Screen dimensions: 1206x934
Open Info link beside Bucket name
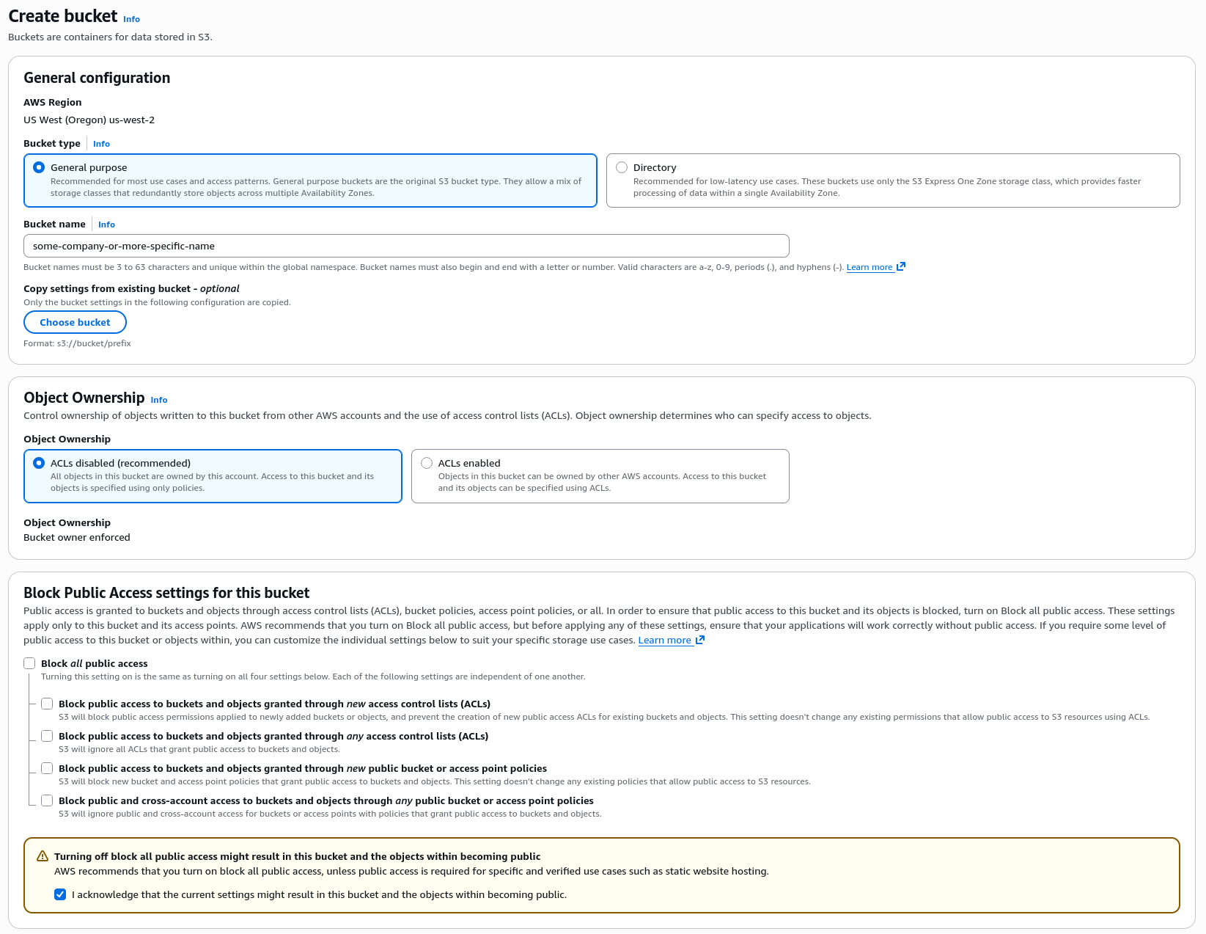coord(106,225)
